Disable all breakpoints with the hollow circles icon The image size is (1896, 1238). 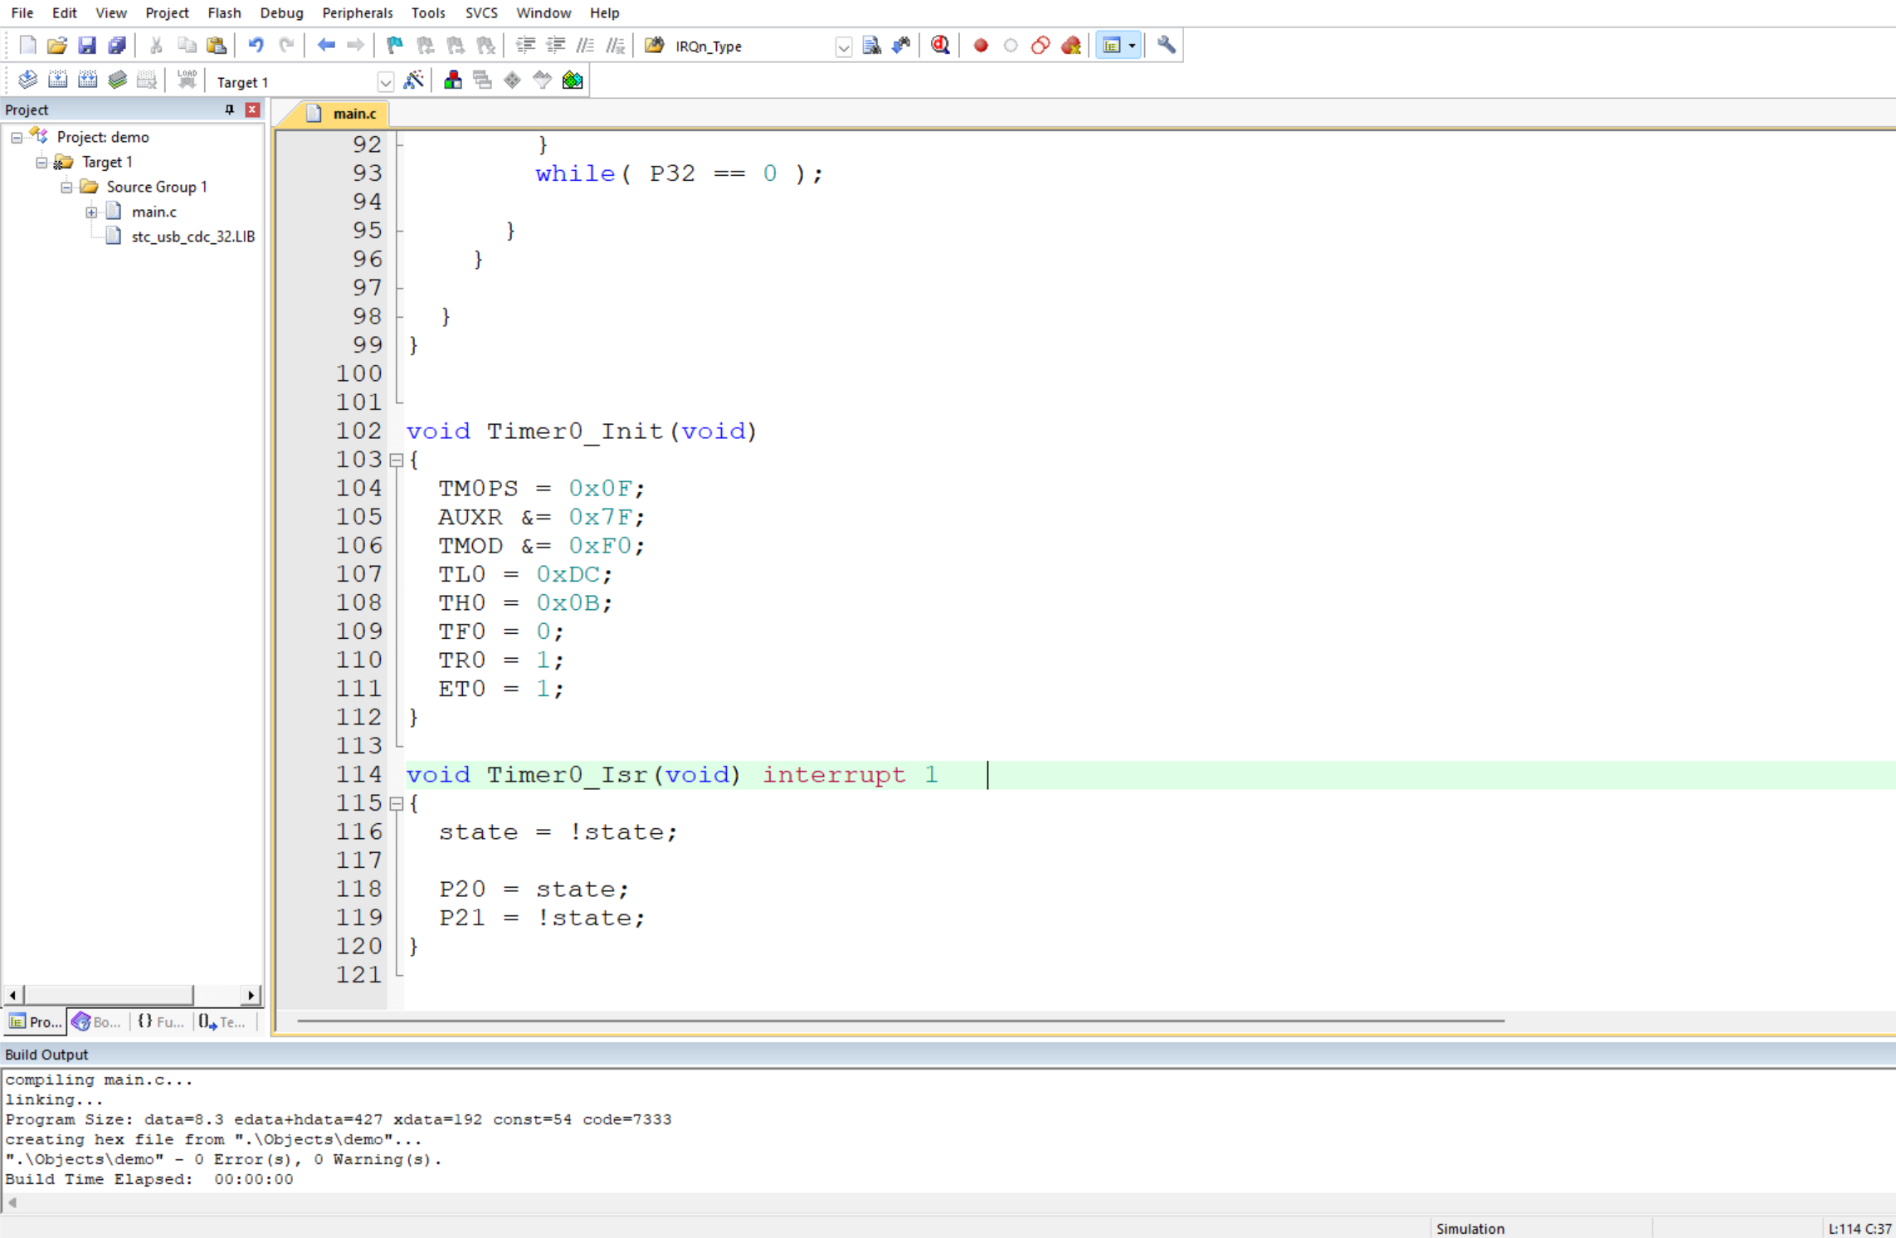click(1041, 46)
